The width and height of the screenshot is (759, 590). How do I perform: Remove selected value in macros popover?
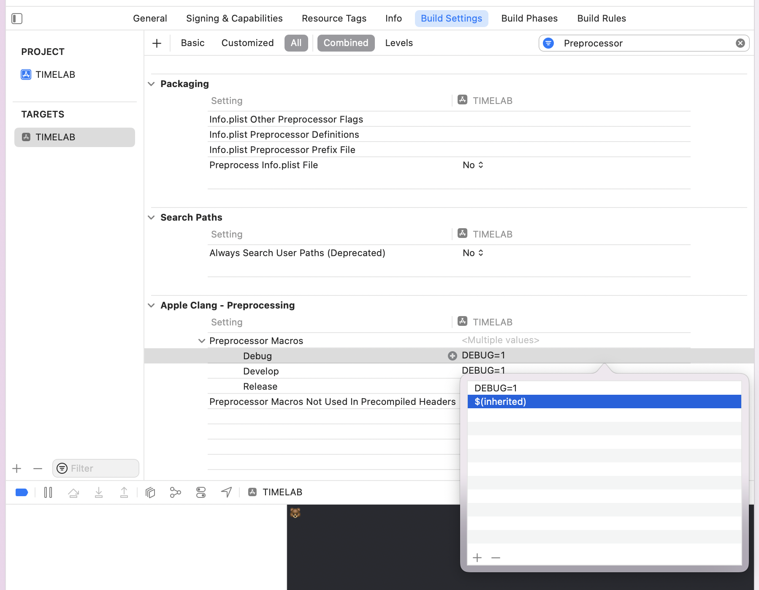pyautogui.click(x=496, y=558)
